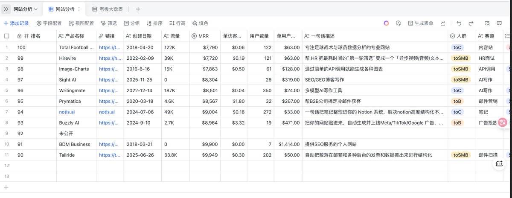Open the Buzzly AI row link
This screenshot has height=198, width=512.
coord(110,122)
